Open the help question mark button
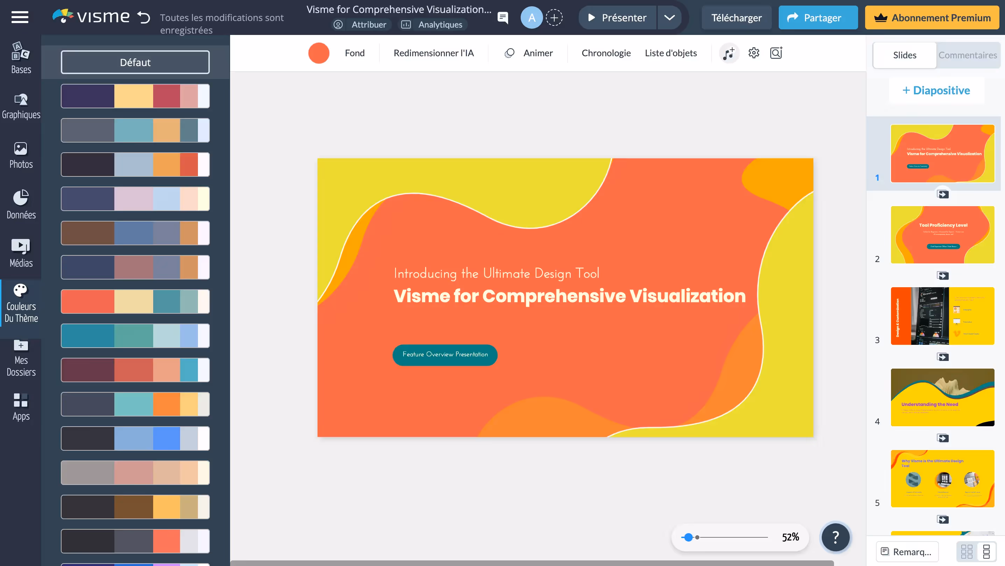Viewport: 1005px width, 566px height. point(835,537)
